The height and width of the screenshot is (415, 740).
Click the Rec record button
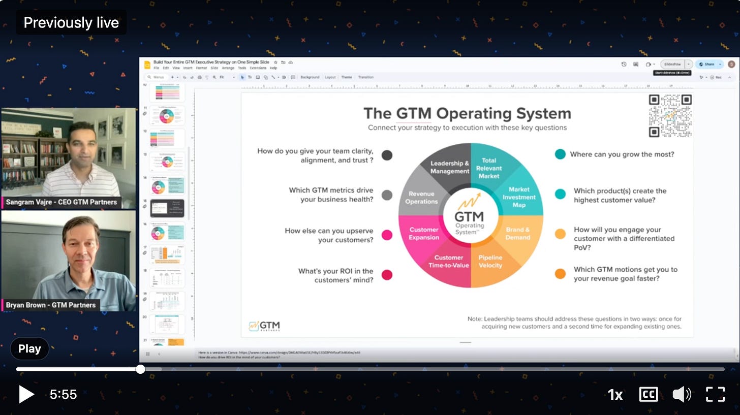[x=716, y=77]
